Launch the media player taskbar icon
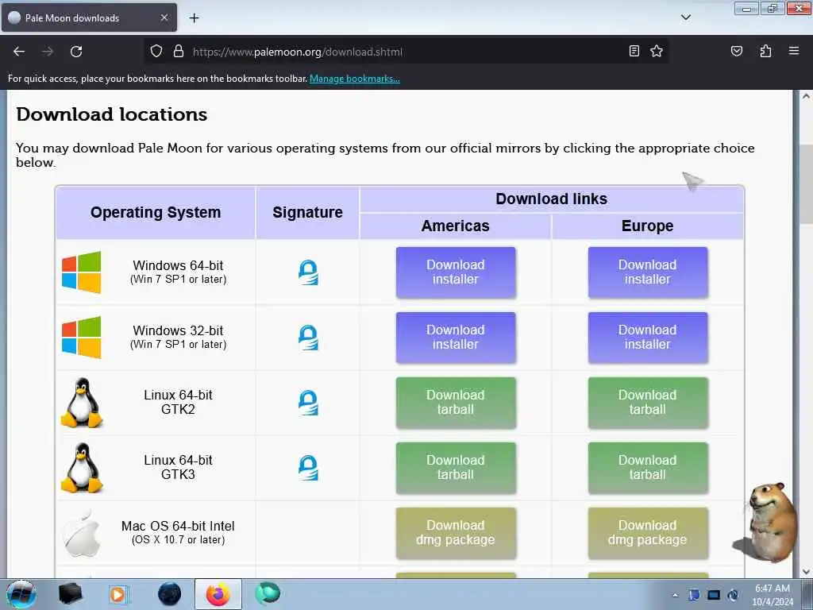This screenshot has height=610, width=813. tap(118, 594)
